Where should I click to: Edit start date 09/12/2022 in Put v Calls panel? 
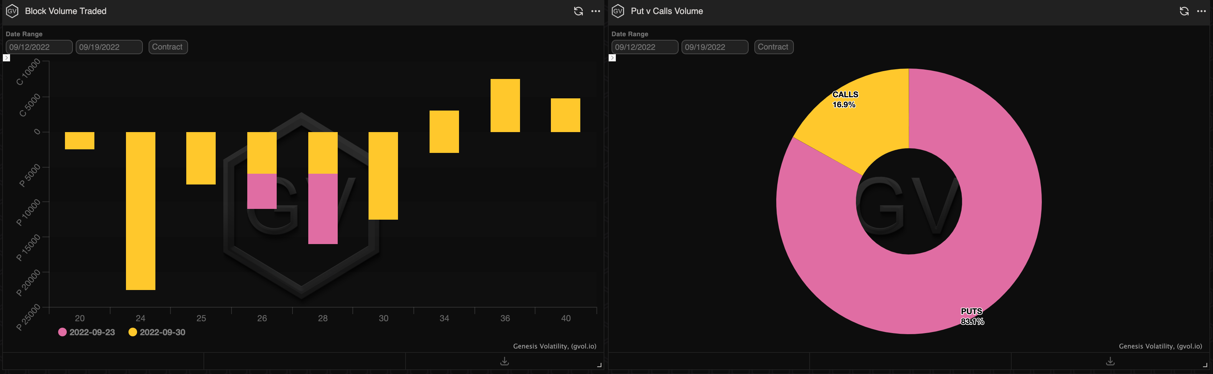pyautogui.click(x=645, y=47)
